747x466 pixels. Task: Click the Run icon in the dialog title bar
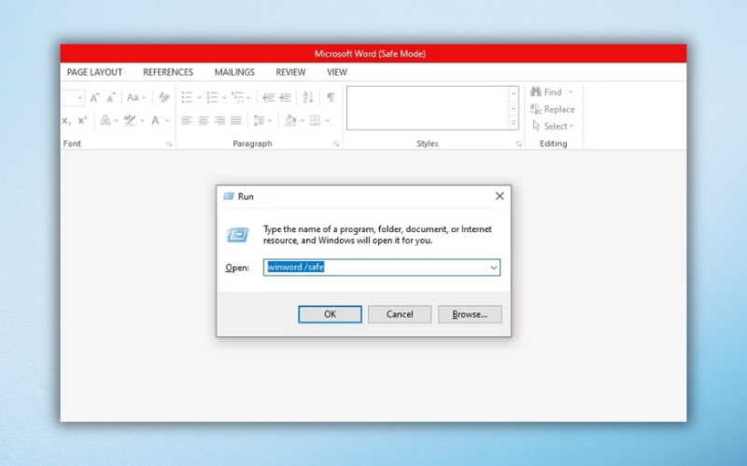point(229,196)
